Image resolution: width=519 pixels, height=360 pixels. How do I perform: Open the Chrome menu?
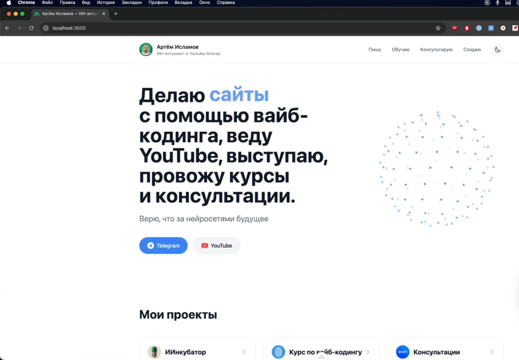pos(26,3)
